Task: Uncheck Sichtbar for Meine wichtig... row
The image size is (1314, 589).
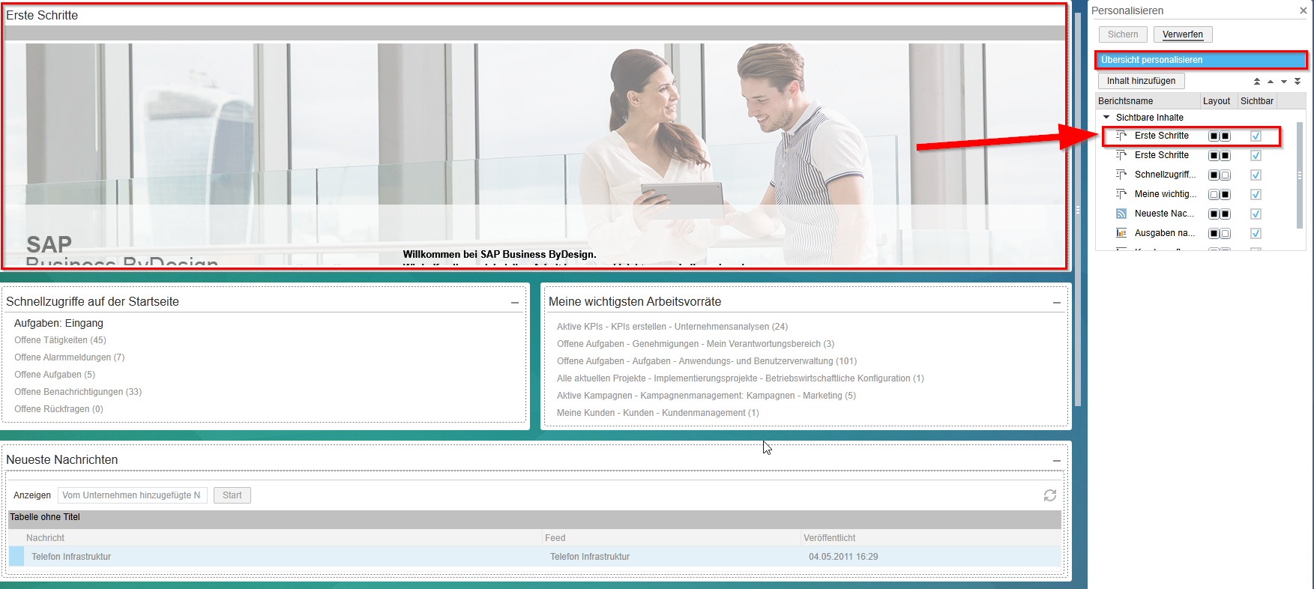Action: coord(1256,195)
